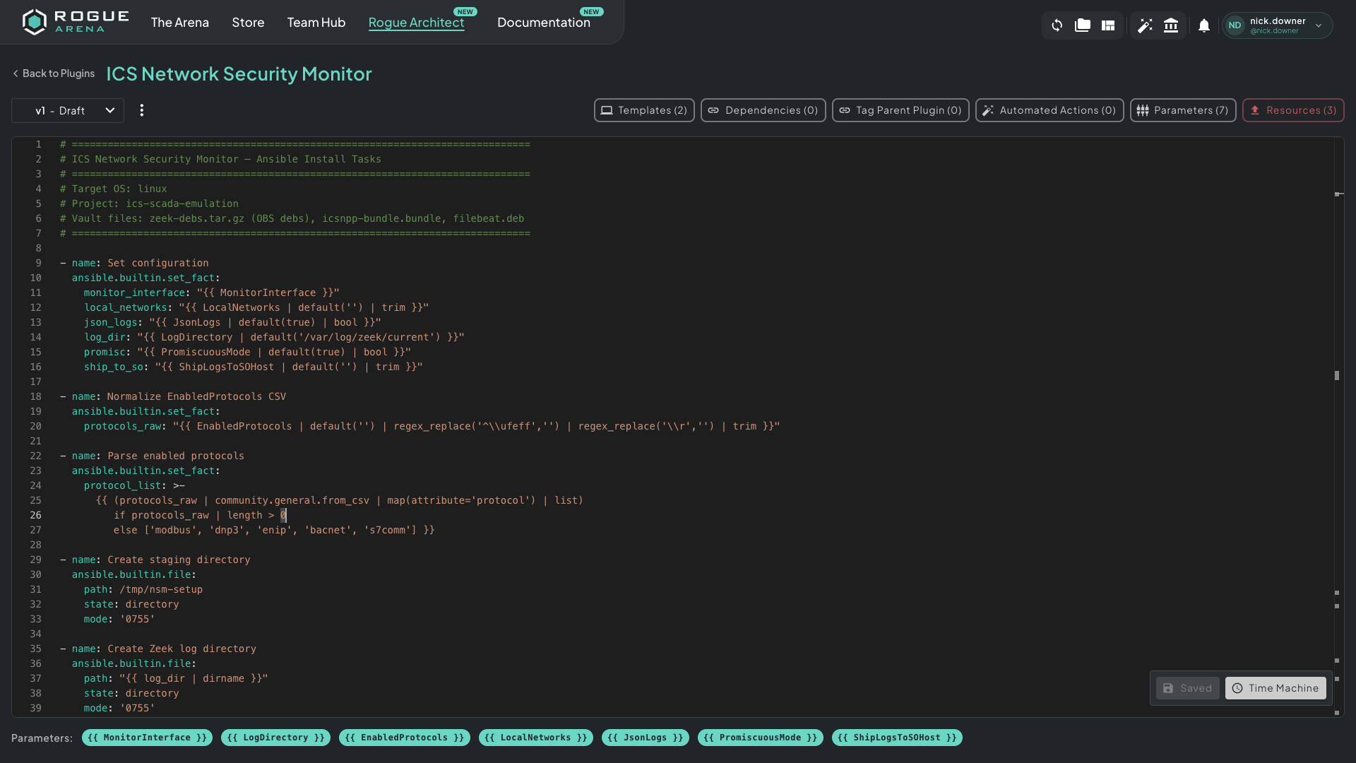This screenshot has height=763, width=1356.
Task: Insert MonitorInterface parameter chip
Action: click(147, 738)
